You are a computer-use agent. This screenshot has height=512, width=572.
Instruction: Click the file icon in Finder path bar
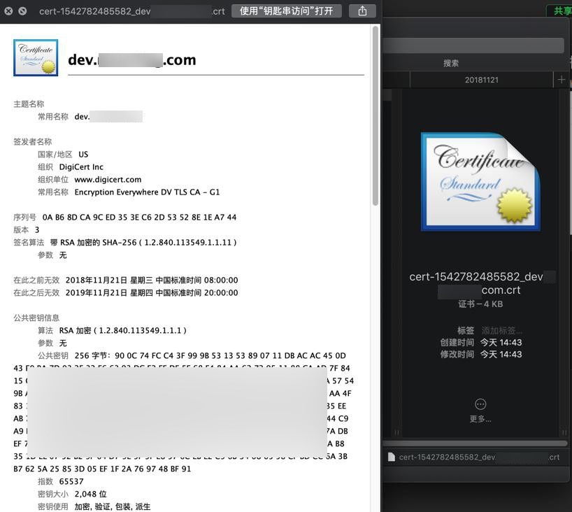click(x=392, y=457)
